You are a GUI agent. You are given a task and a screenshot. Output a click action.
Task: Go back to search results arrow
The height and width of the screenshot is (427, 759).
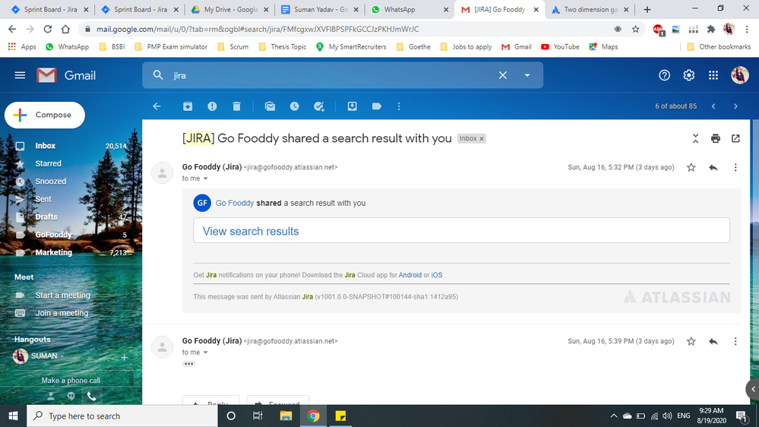[157, 106]
